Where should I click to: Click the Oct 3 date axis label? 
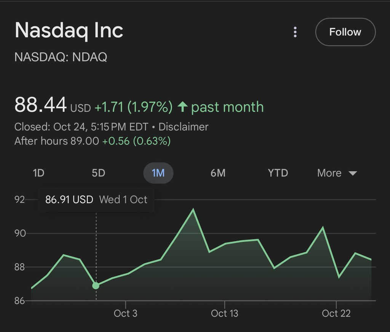click(x=125, y=313)
